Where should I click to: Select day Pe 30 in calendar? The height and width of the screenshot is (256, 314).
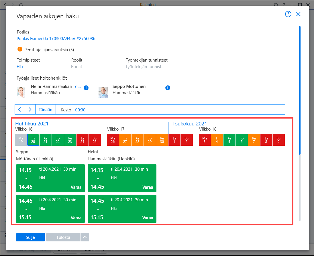coord(162,140)
